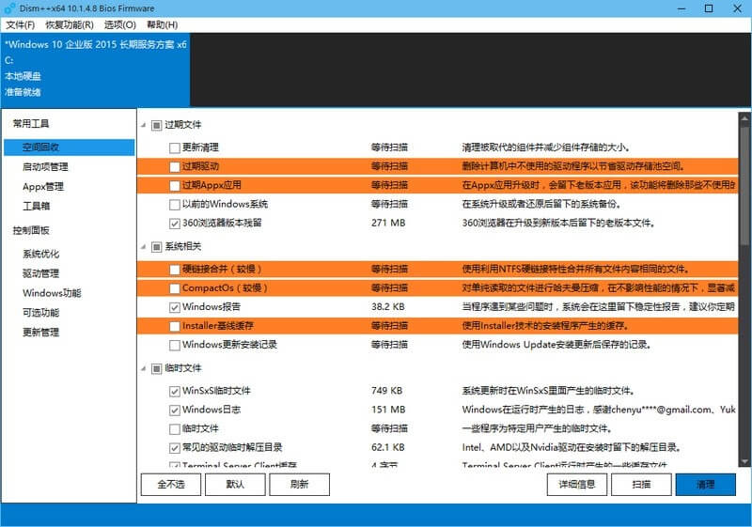Uncheck the 360浏览器版本残留 checkbox
Screen dimensions: 752x527
[x=174, y=224]
